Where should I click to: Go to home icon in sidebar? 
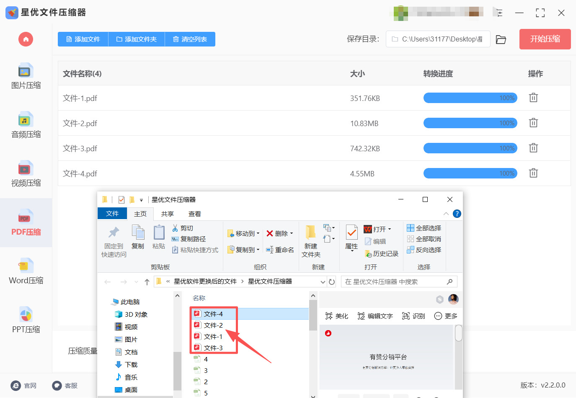pos(26,39)
